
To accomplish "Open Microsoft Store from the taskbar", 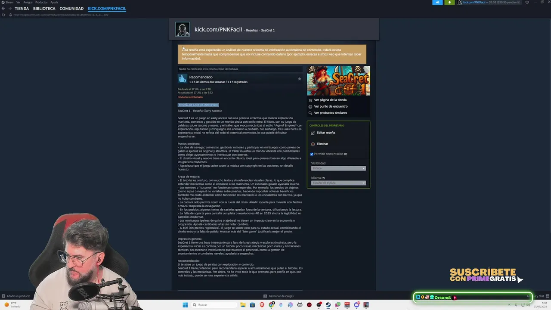I will point(253,305).
